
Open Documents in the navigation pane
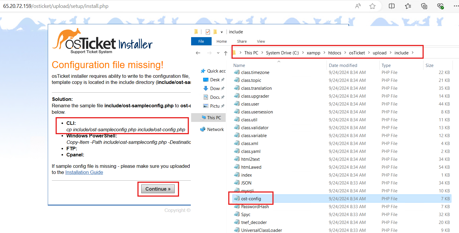tap(214, 97)
